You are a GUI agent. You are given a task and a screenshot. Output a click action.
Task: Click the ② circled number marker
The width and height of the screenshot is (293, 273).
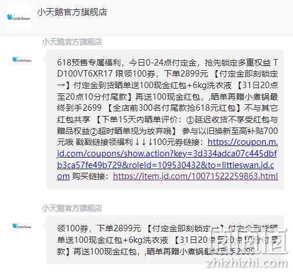coord(93,132)
